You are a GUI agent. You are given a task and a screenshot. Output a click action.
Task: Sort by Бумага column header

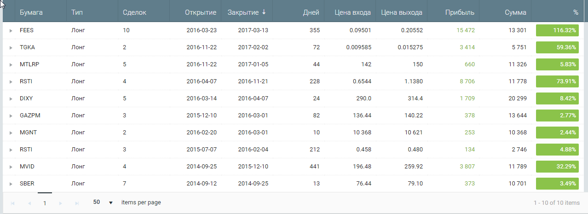tap(31, 12)
